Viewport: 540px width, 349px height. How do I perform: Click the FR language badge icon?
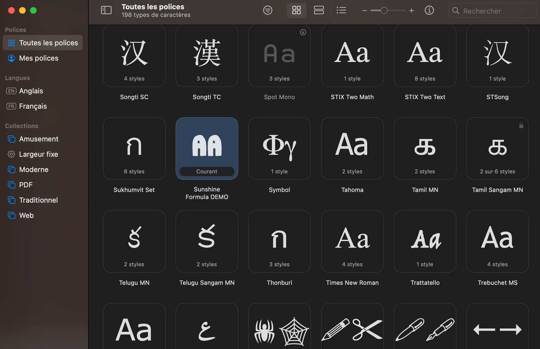(x=11, y=106)
